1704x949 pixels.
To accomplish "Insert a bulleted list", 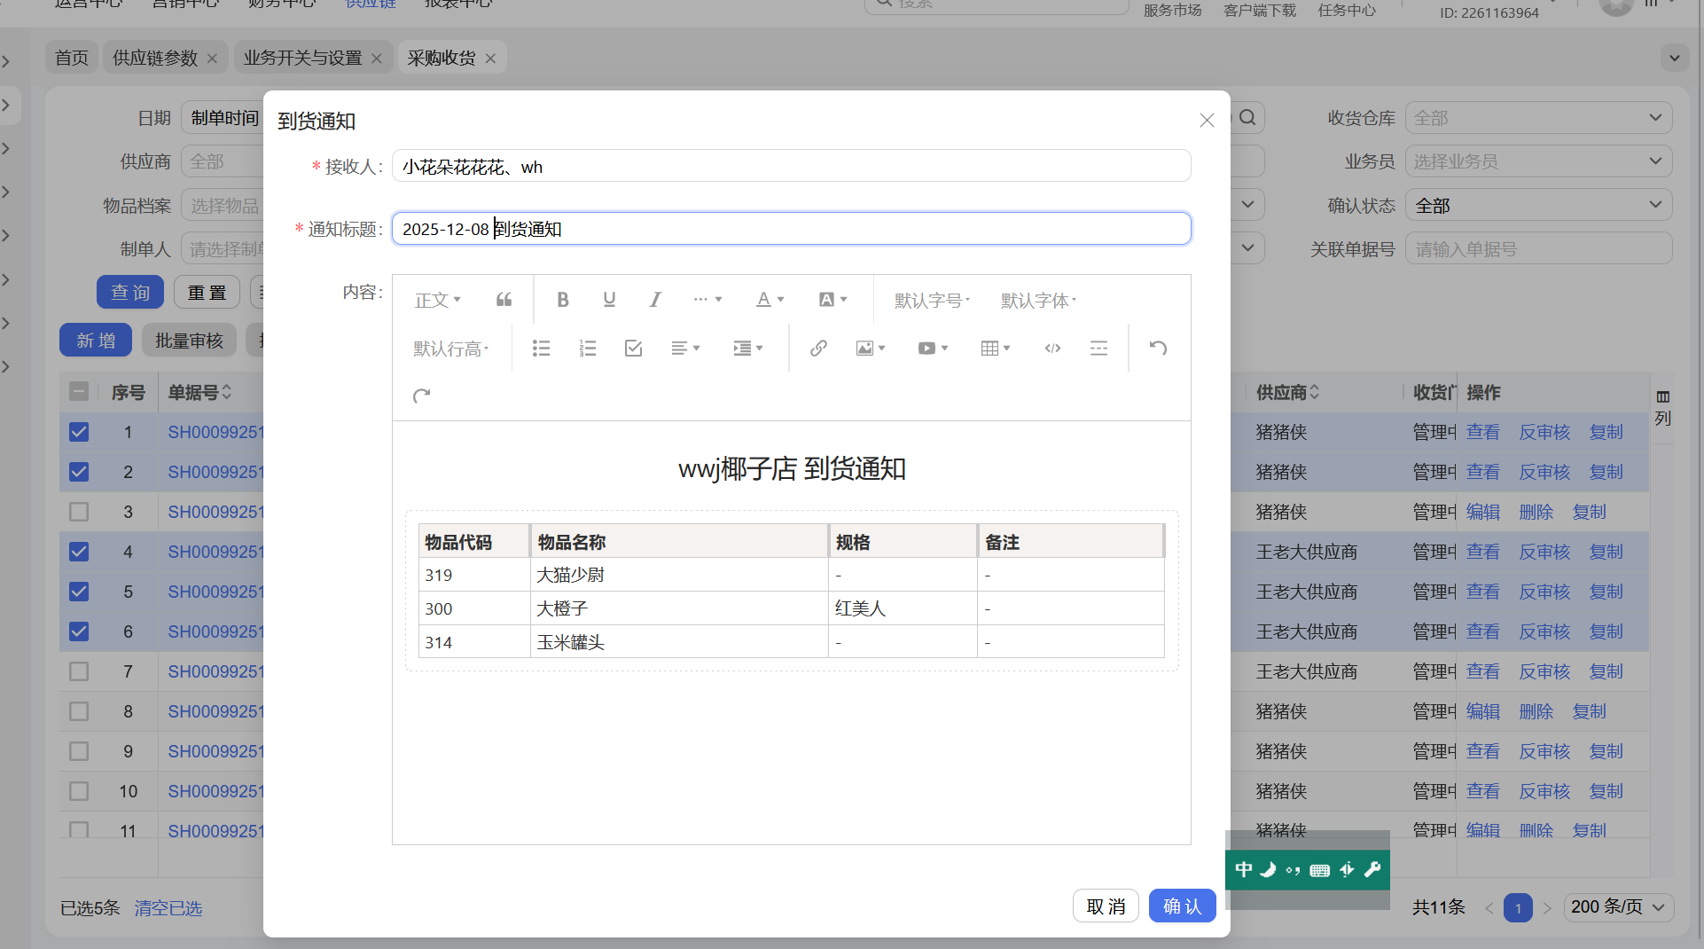I will tap(541, 349).
